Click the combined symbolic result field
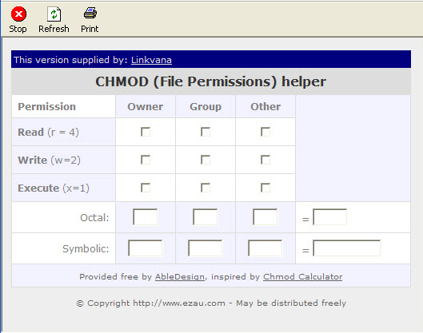This screenshot has width=423, height=333. click(347, 248)
